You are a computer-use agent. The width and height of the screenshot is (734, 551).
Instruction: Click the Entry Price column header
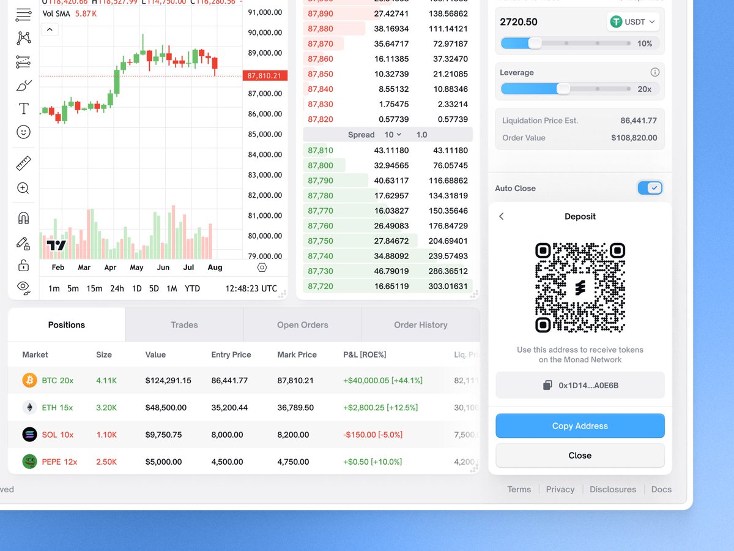pos(231,354)
